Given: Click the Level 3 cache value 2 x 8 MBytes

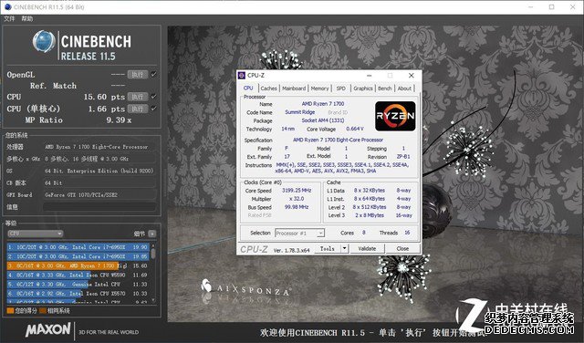Looking at the screenshot, I should tap(369, 215).
